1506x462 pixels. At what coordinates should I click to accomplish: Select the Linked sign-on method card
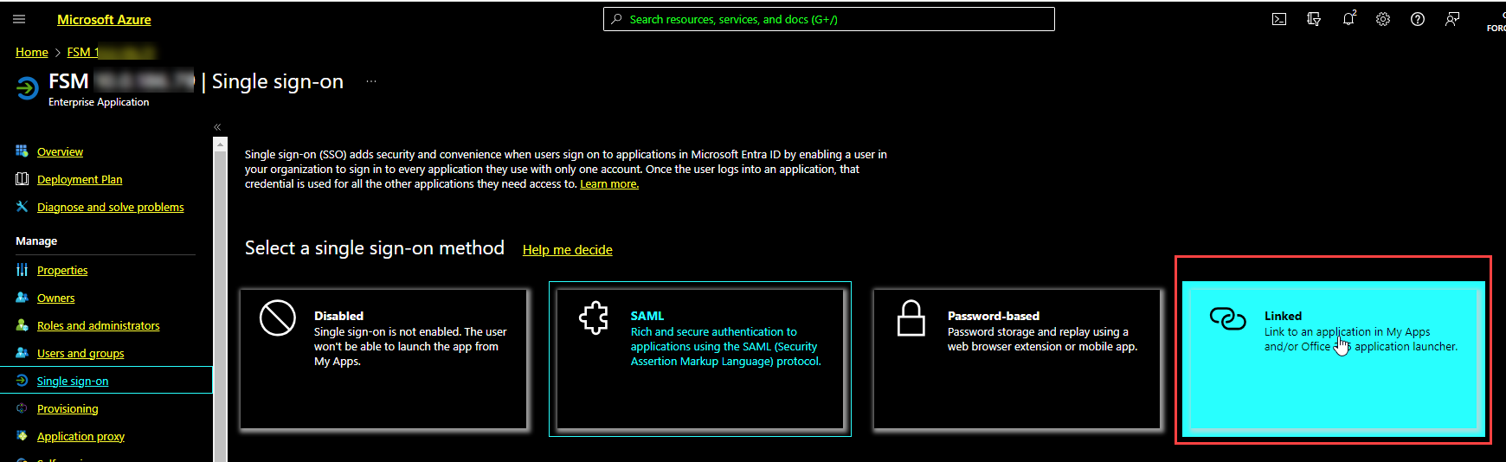[x=1333, y=359]
